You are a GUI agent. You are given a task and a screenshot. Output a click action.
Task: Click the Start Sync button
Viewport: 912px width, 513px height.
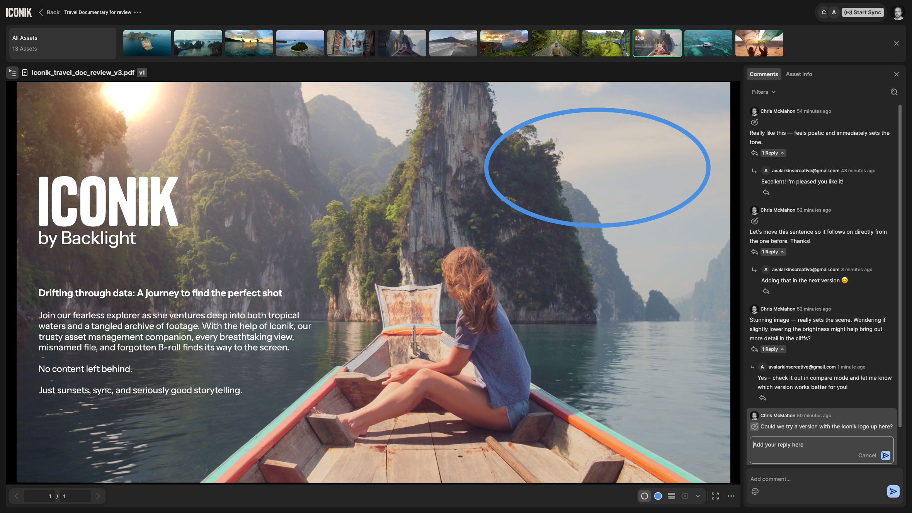point(863,12)
